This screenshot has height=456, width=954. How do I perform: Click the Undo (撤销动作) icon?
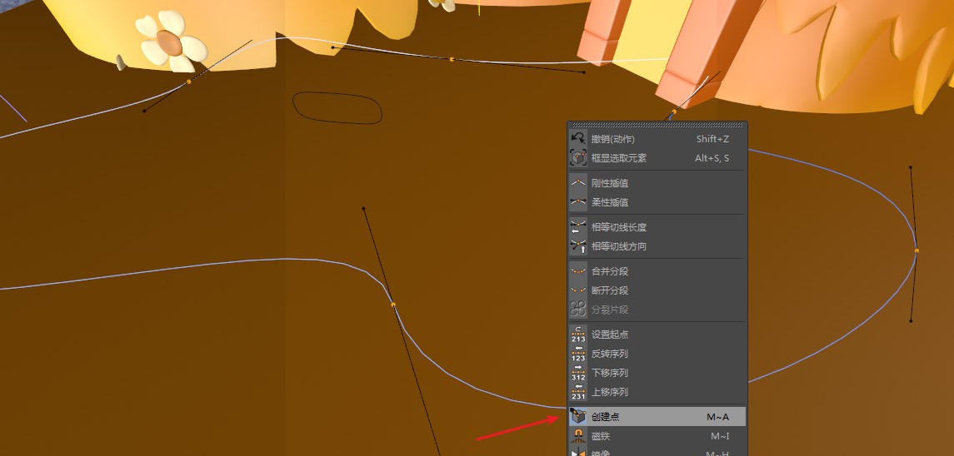point(578,139)
